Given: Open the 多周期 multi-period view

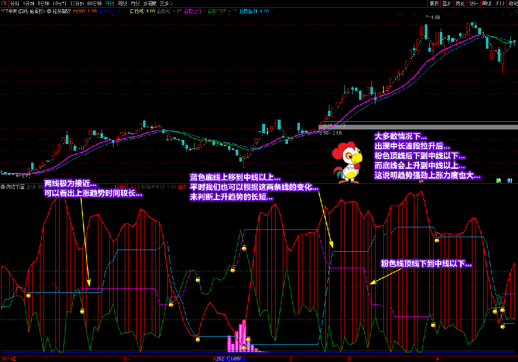Looking at the screenshot, I should [150, 3].
